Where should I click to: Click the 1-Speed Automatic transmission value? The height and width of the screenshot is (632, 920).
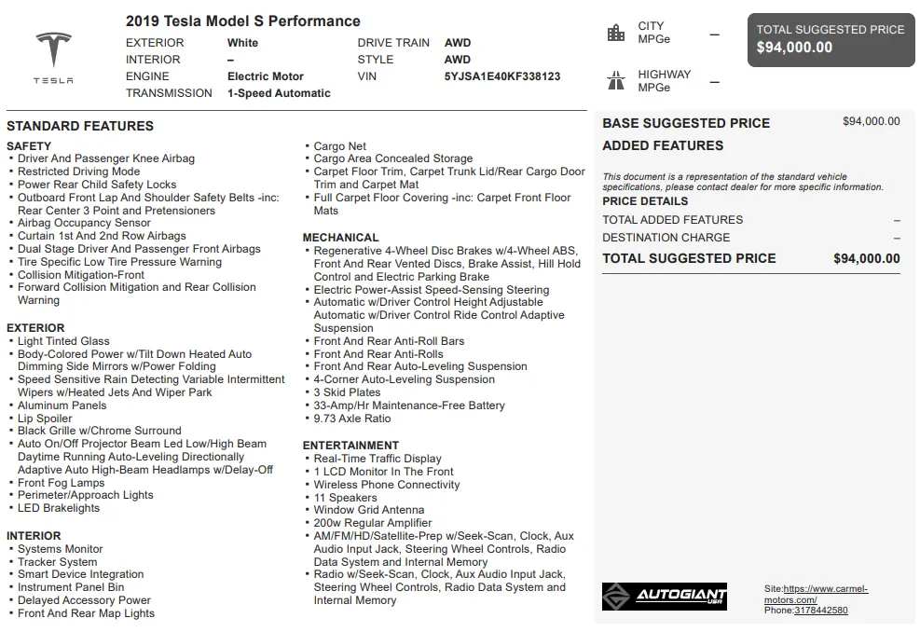click(279, 93)
